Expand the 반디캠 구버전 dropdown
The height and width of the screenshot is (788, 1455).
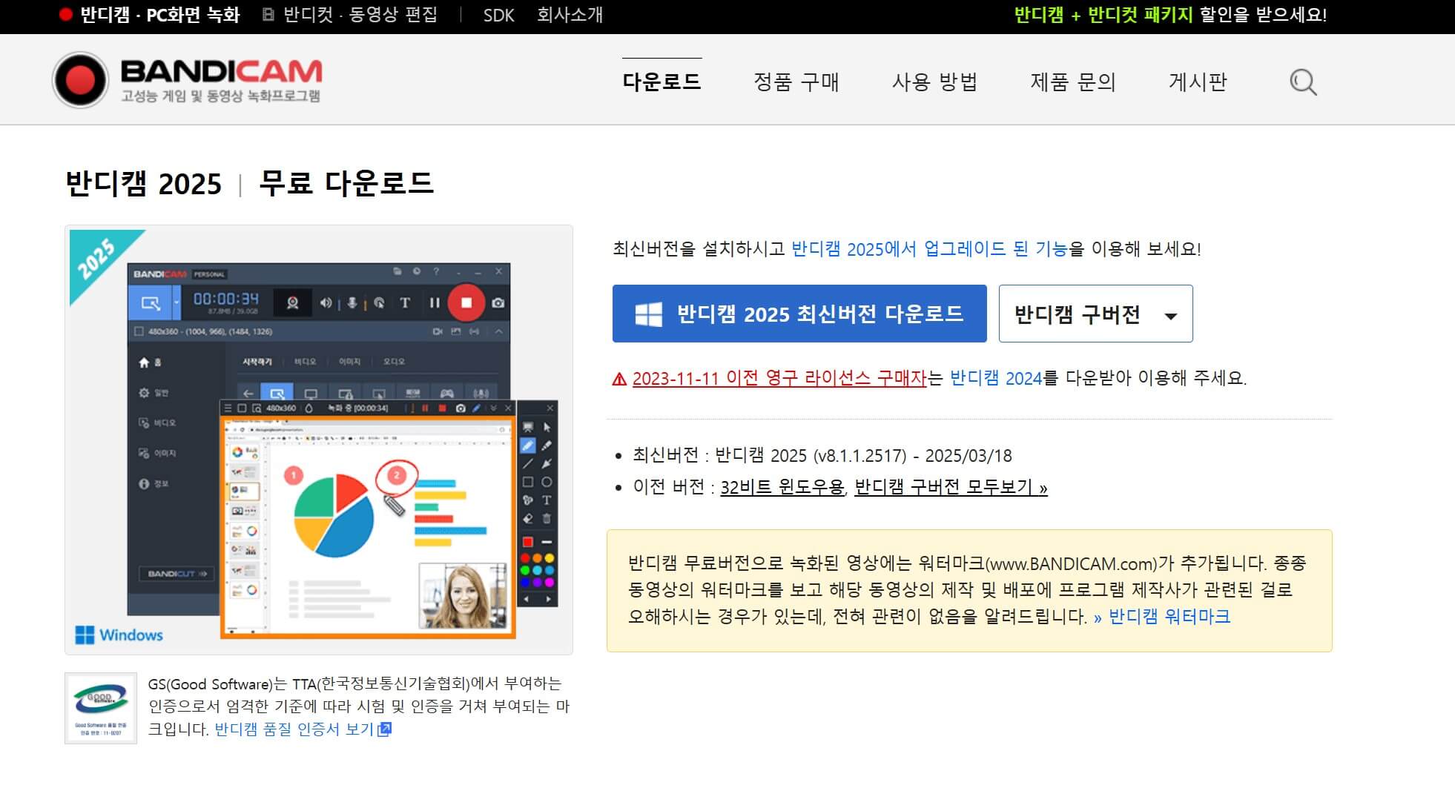click(1095, 314)
